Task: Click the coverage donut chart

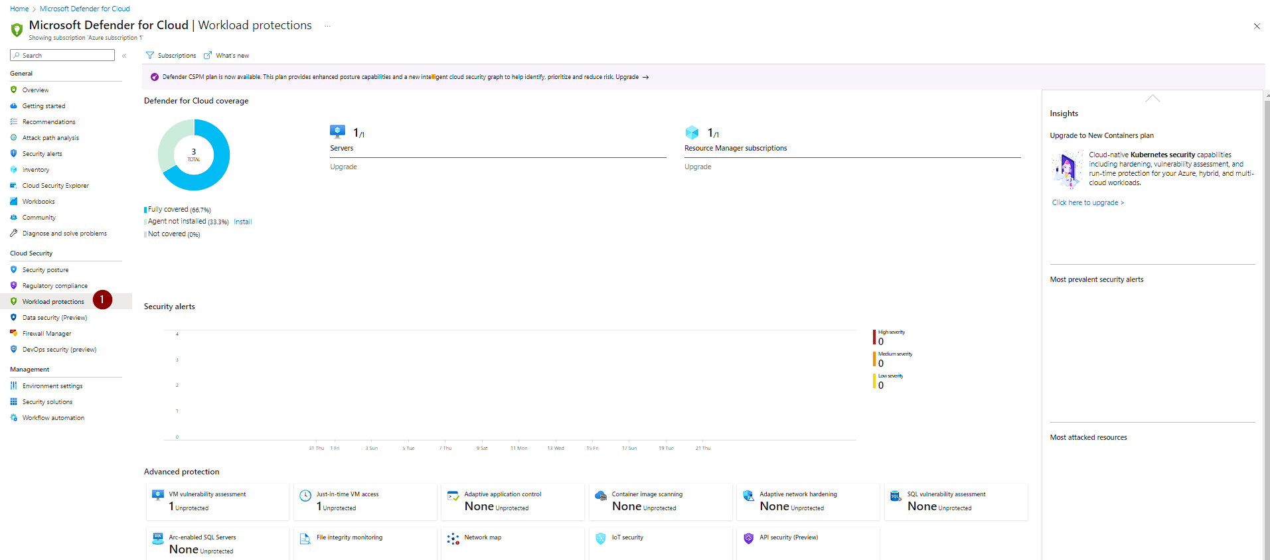Action: coord(194,155)
